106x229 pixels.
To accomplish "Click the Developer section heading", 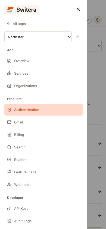I will (x=15, y=198).
